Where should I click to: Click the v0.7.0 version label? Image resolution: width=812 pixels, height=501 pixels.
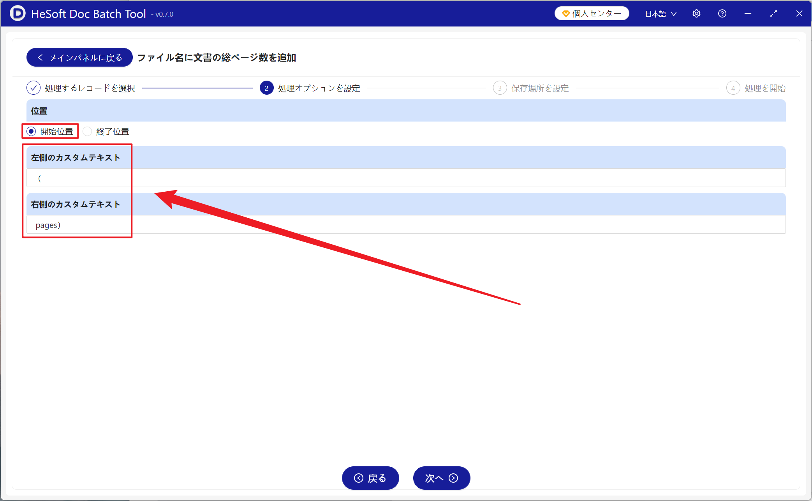click(x=162, y=14)
